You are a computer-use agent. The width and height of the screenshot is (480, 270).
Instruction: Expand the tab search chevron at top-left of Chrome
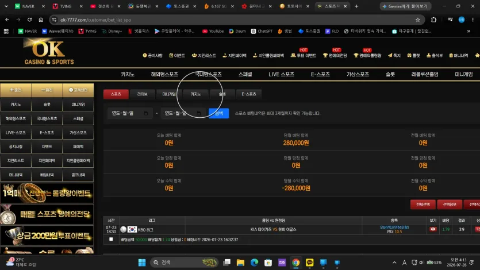[6, 6]
